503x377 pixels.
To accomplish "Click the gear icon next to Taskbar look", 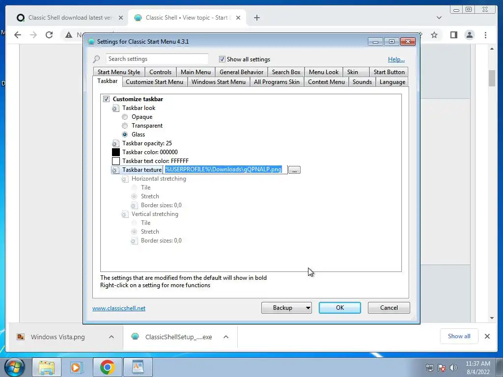I will pos(115,108).
